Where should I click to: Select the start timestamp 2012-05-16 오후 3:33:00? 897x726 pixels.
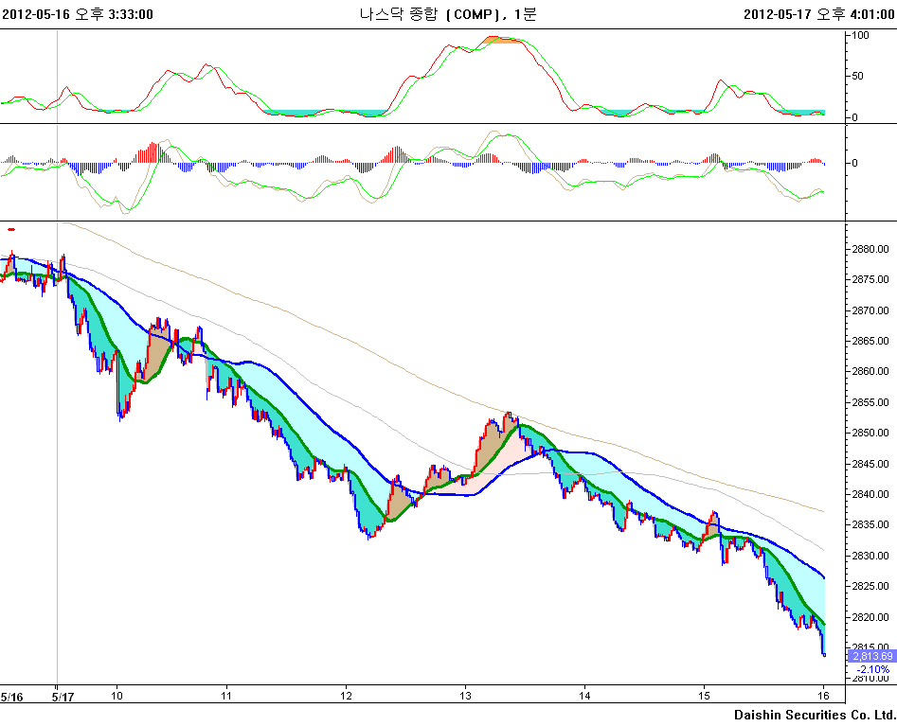tap(78, 14)
